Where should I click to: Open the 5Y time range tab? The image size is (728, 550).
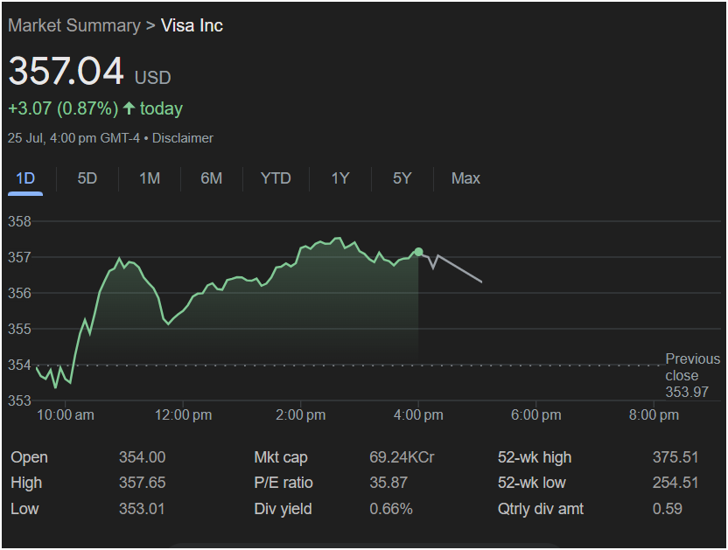[402, 178]
